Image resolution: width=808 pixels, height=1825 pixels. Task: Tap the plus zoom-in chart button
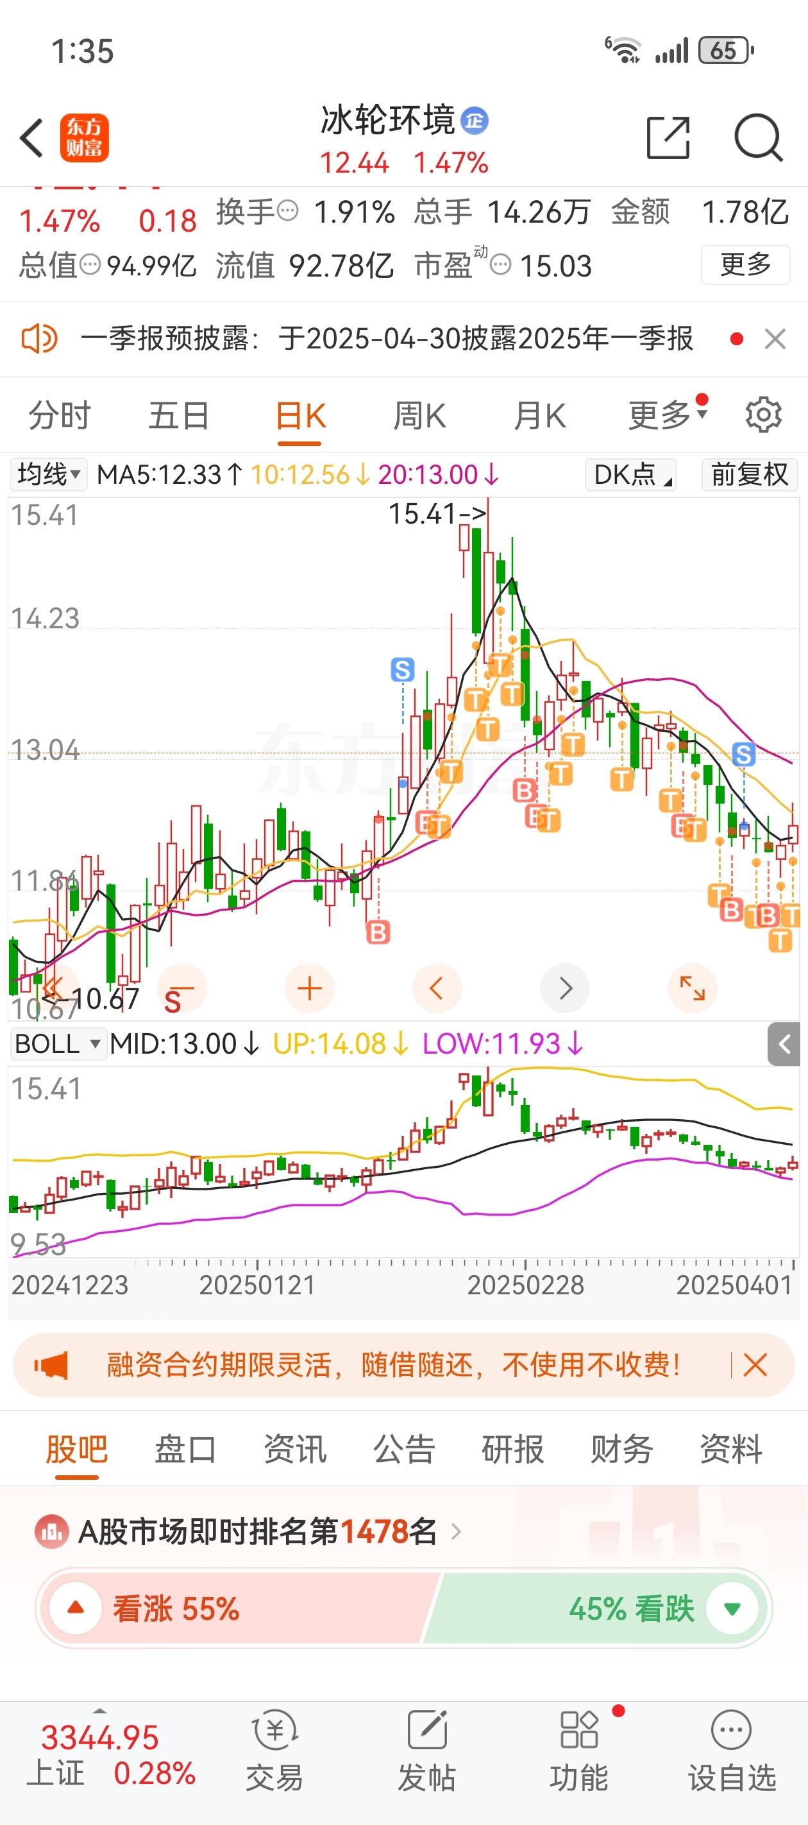310,988
